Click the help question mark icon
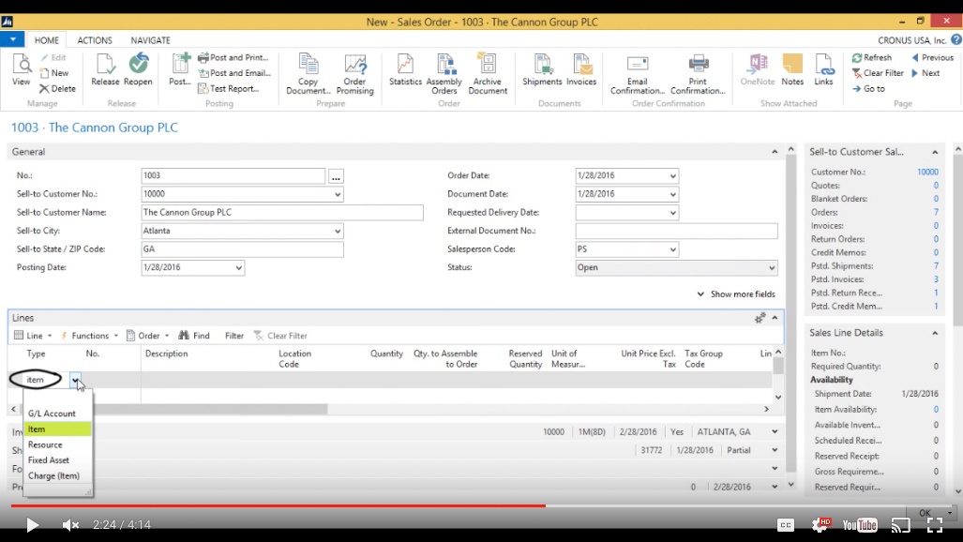963x542 pixels. 956,40
